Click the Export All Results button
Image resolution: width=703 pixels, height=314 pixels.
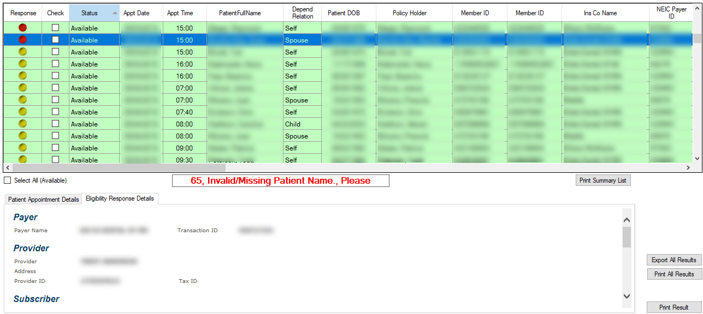(673, 260)
